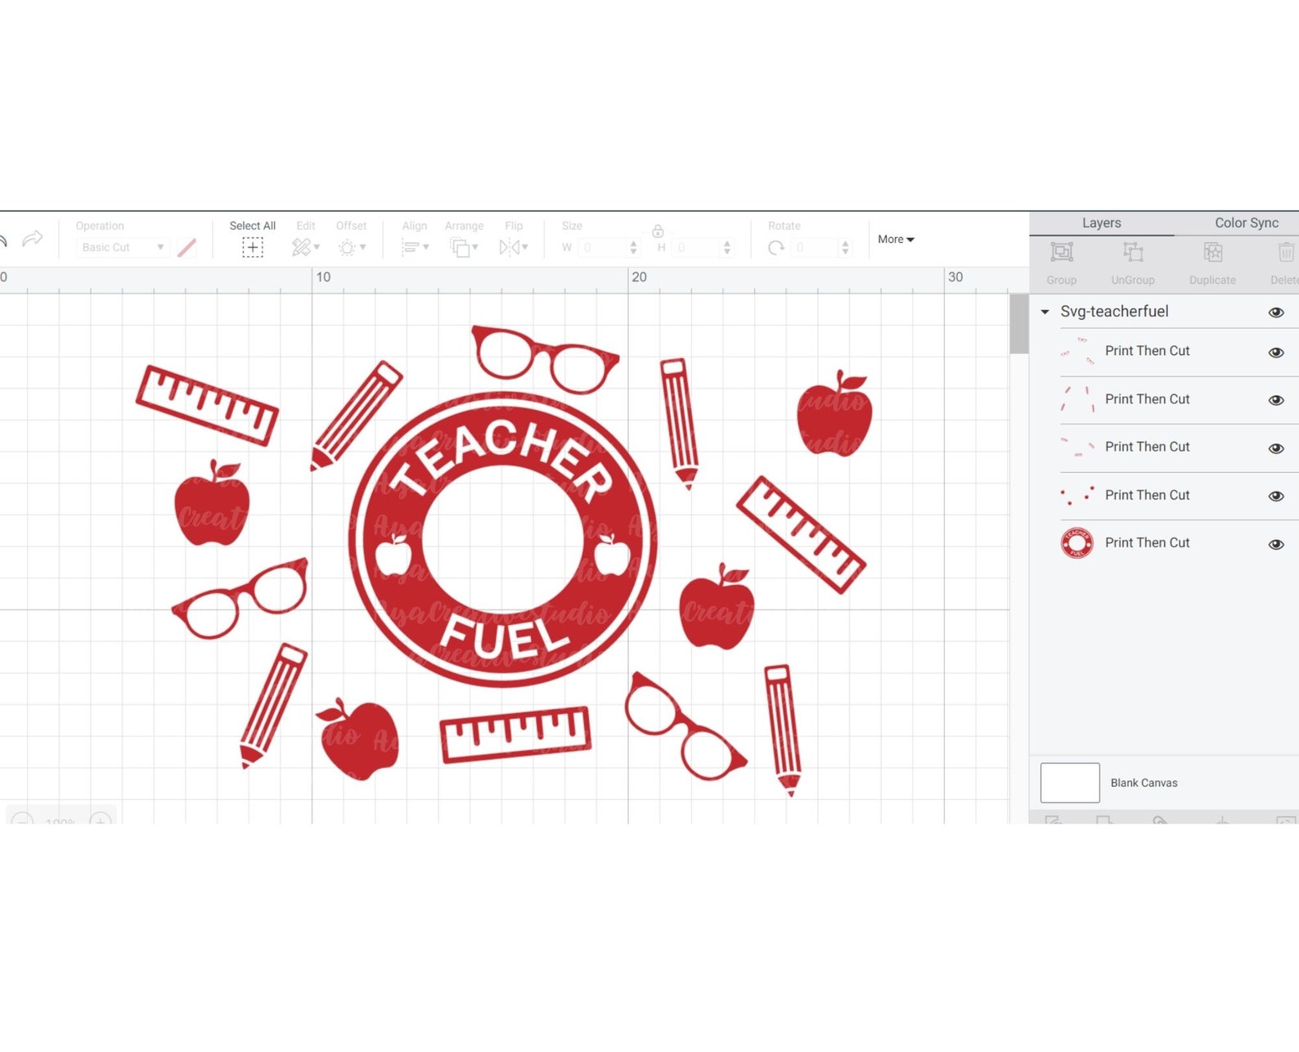The image size is (1299, 1052).
Task: Click the rotation stepper arrows
Action: (x=845, y=247)
